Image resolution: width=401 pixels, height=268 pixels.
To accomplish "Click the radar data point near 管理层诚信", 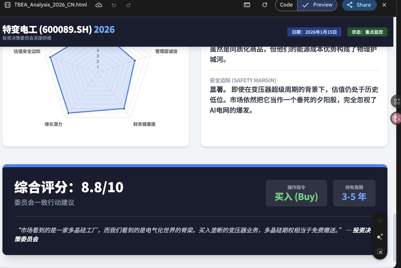I will (135, 61).
